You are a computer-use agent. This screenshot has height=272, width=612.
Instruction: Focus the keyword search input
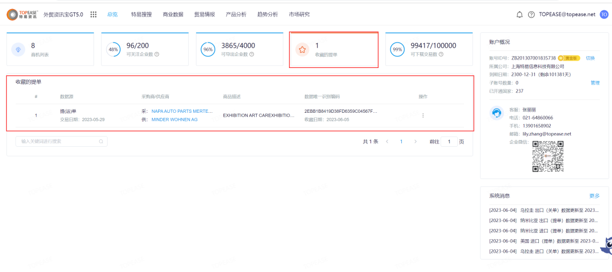(x=61, y=142)
